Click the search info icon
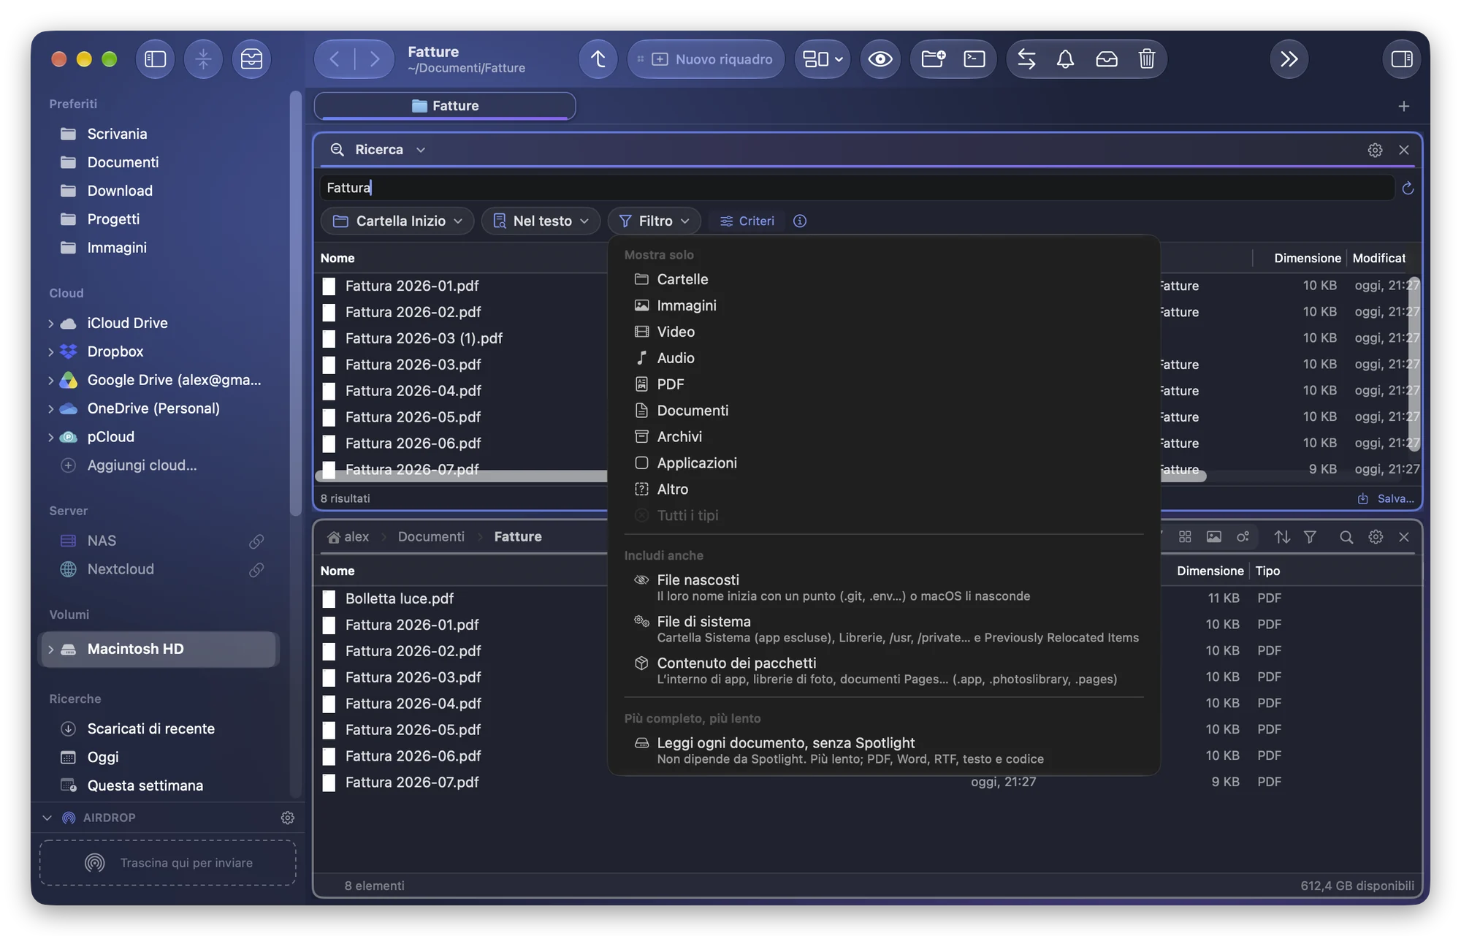 point(800,221)
